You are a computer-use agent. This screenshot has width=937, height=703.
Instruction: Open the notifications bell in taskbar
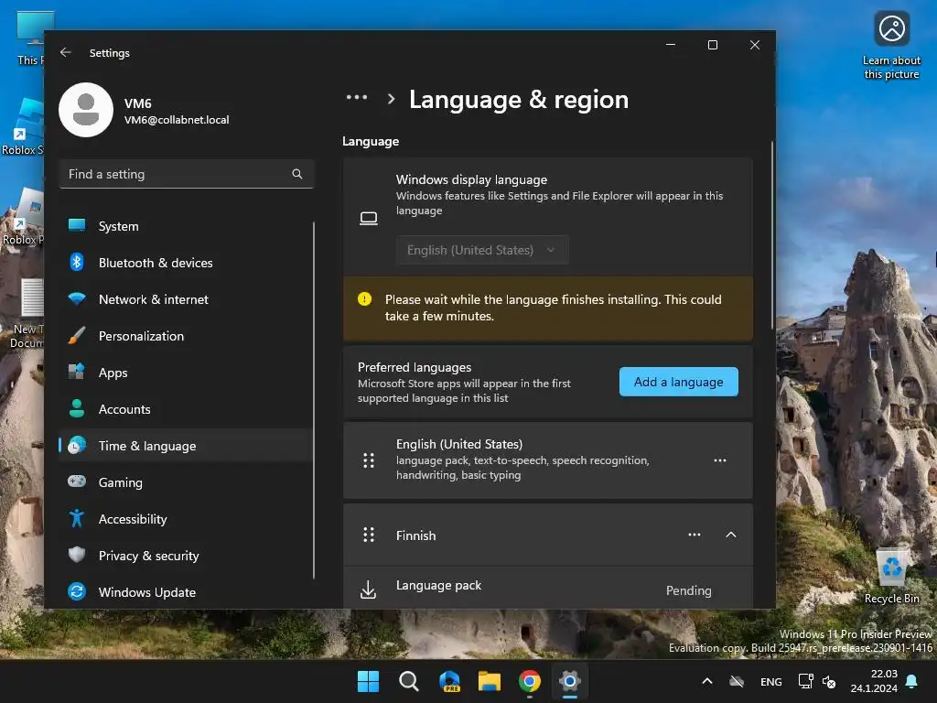(911, 681)
